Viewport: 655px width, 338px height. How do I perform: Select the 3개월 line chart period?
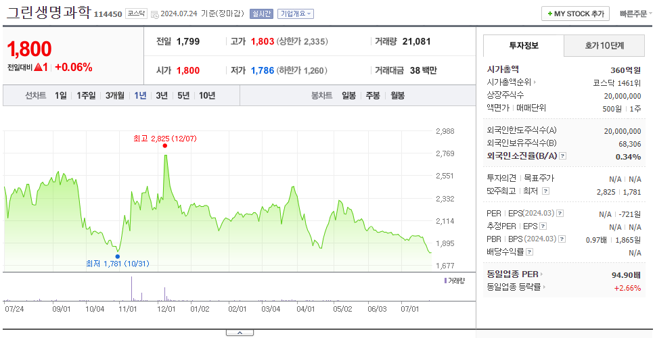pyautogui.click(x=115, y=95)
